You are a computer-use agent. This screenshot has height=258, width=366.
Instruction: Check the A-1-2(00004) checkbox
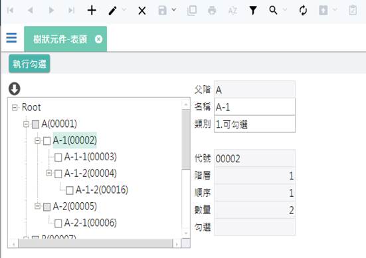[x=58, y=174]
